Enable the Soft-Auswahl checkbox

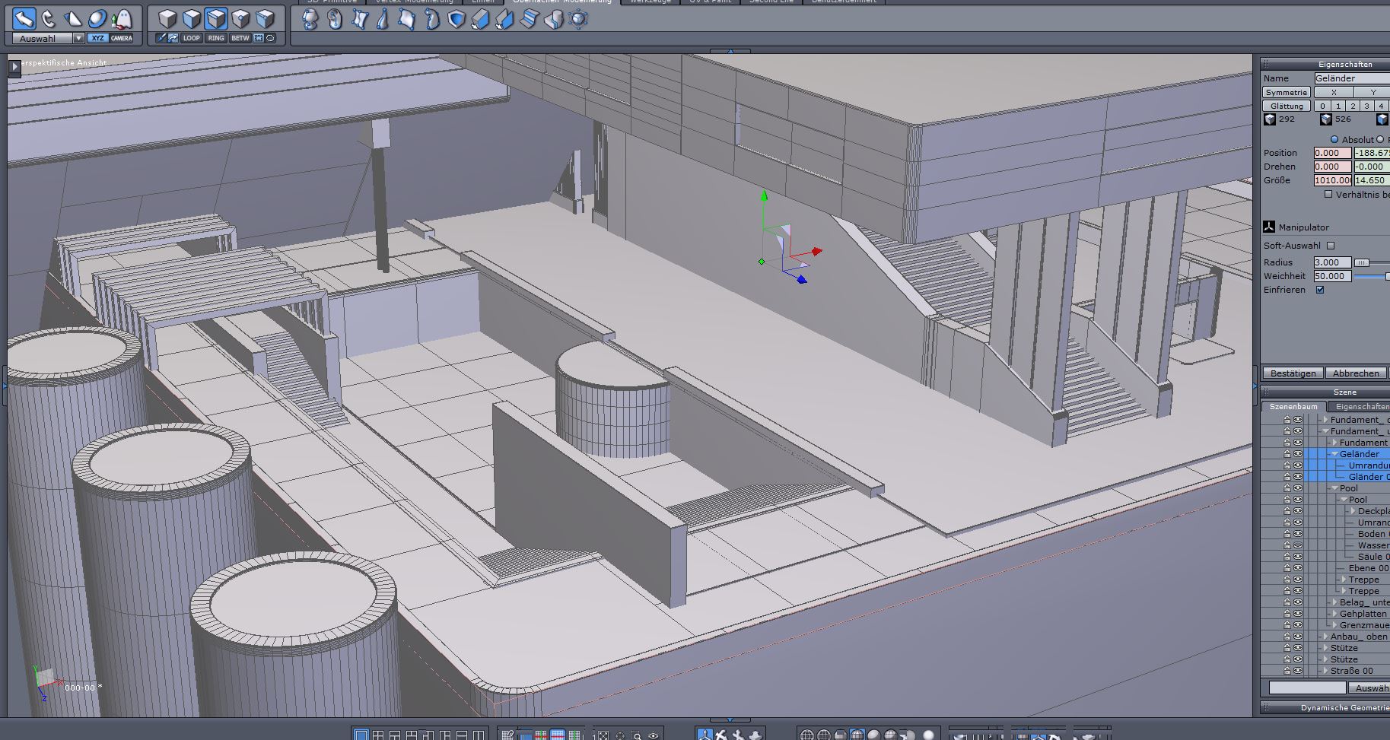[x=1331, y=246]
